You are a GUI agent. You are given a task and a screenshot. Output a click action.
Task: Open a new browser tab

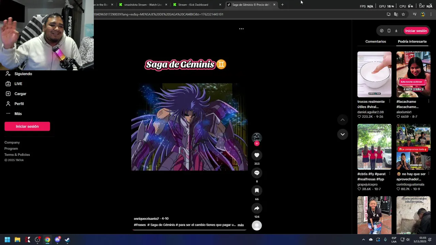pyautogui.click(x=282, y=5)
